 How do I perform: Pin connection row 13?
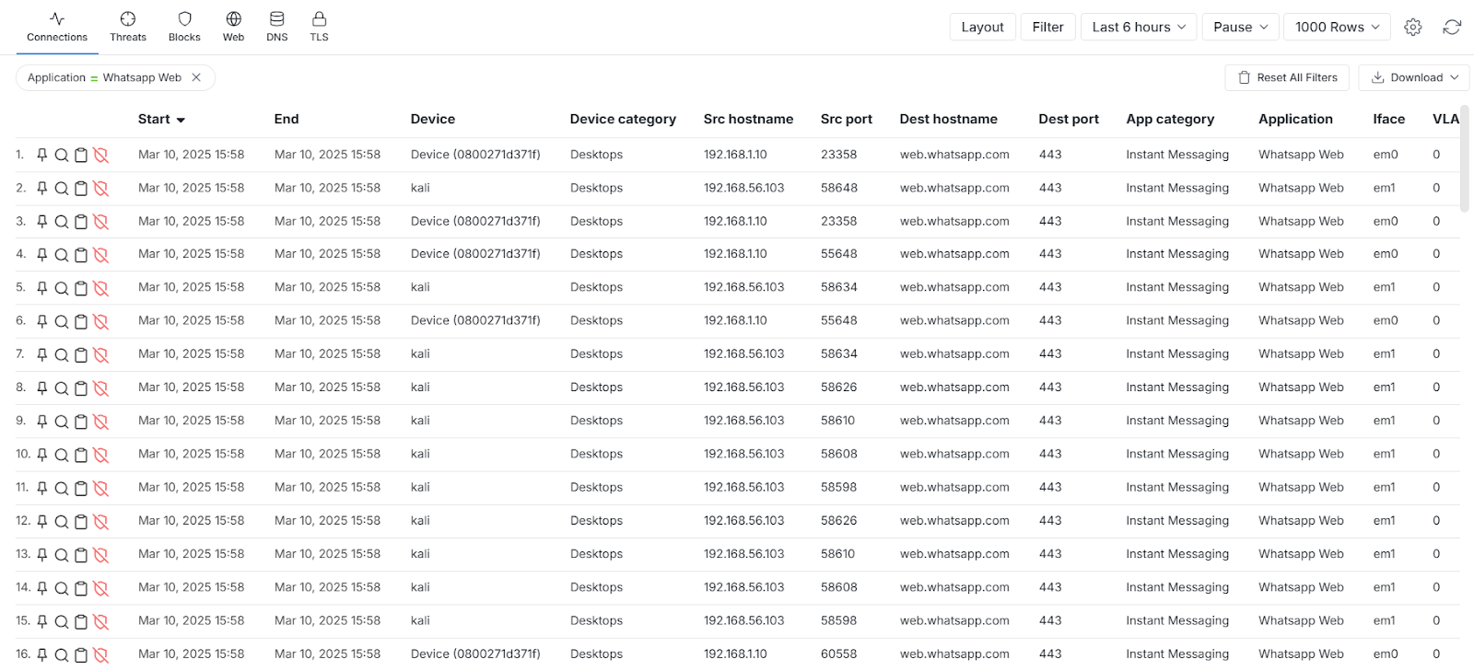point(41,555)
